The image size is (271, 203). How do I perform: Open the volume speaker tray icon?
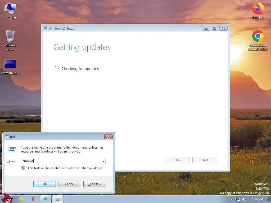coord(244,199)
